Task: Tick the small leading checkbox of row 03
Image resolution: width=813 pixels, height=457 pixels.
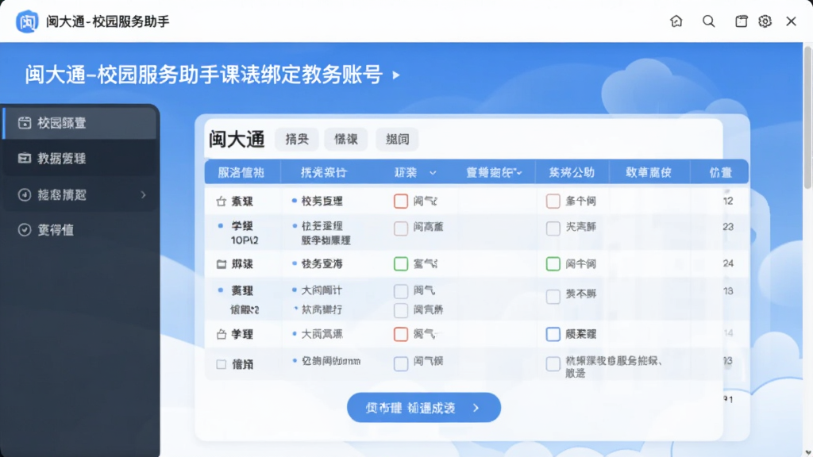Action: 222,364
